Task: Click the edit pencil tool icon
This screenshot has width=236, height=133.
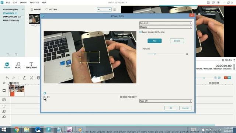Action: pos(24,78)
